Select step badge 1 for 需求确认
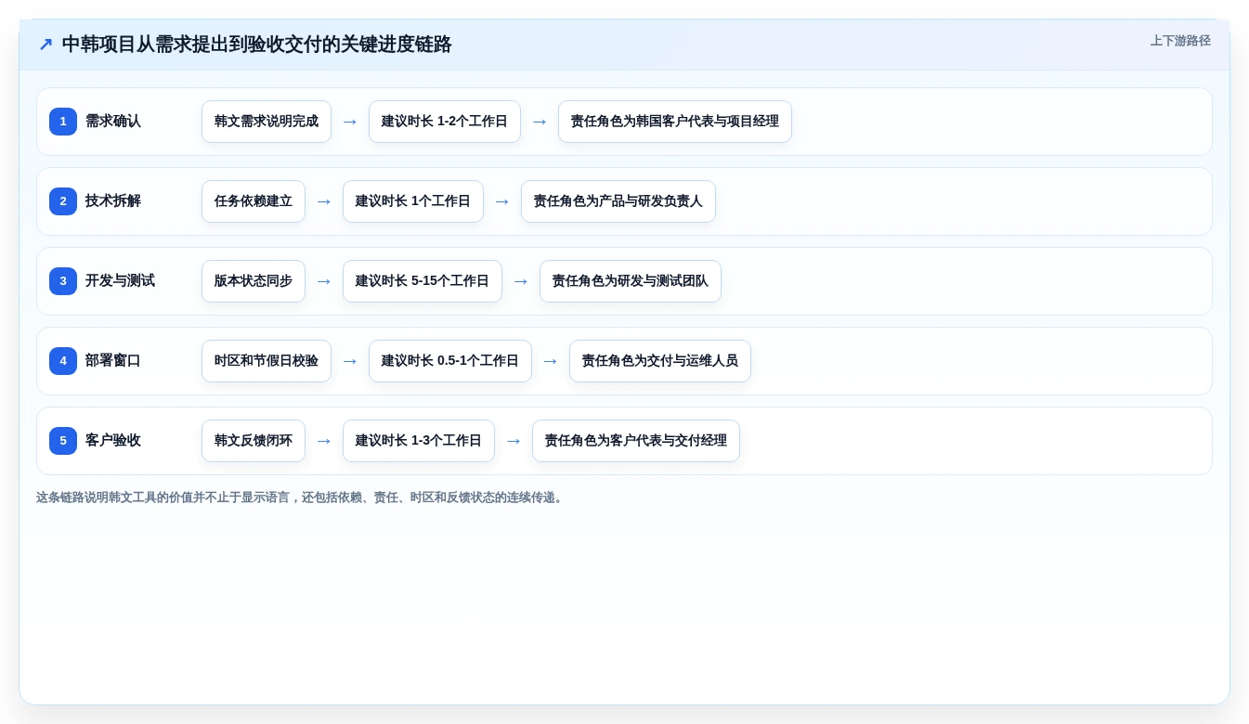Viewport: 1249px width, 724px height. (63, 122)
